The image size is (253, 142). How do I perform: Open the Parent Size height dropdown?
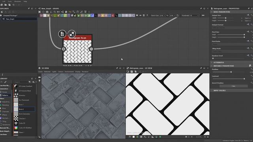pyautogui.click(x=172, y=15)
